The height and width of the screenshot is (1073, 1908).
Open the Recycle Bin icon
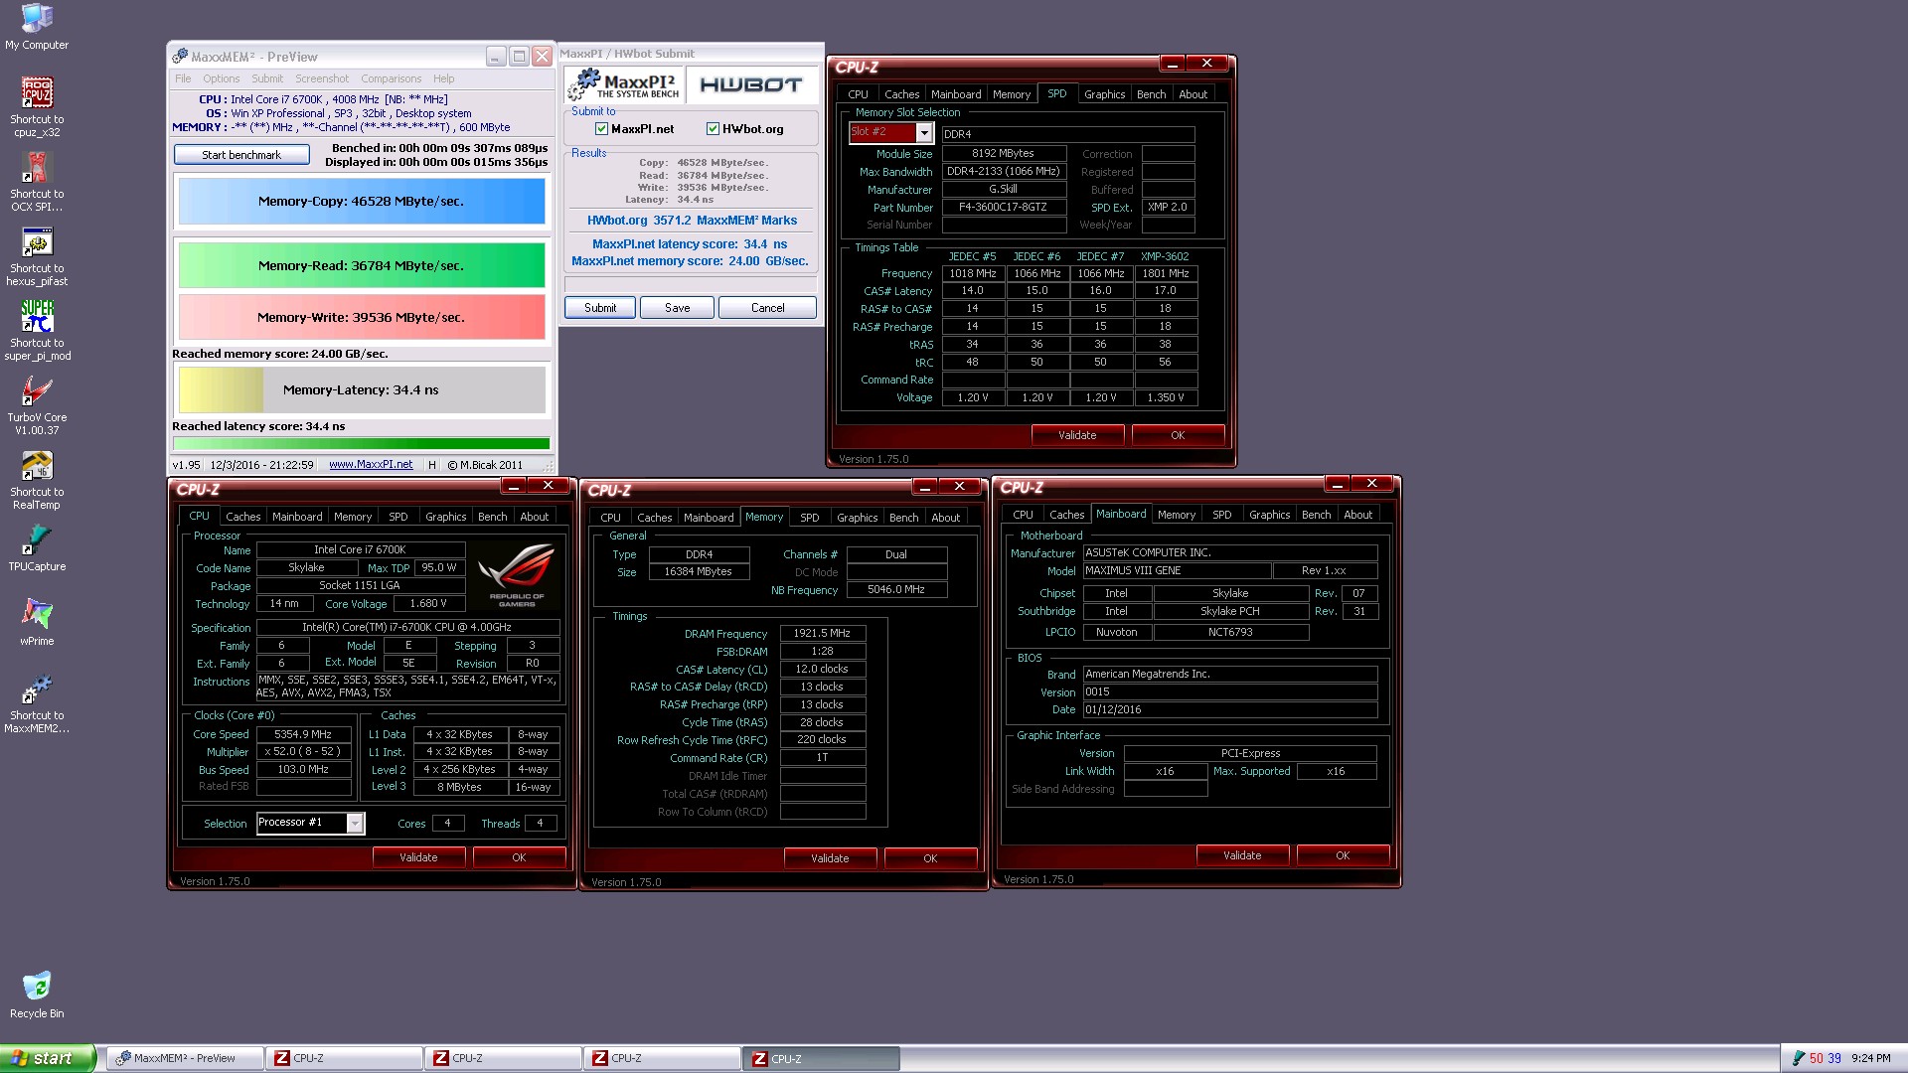[x=37, y=995]
